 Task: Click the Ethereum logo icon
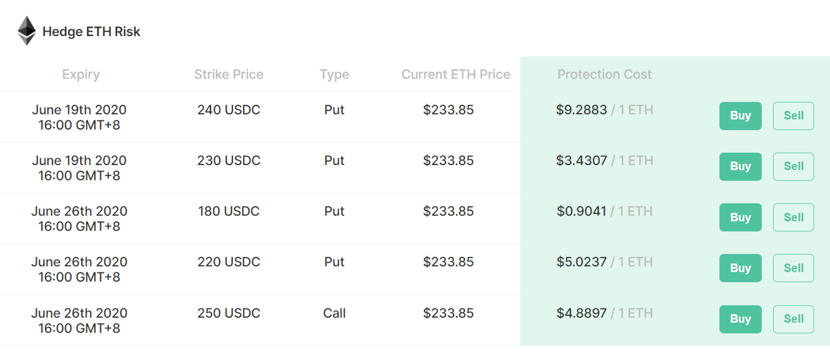(x=27, y=31)
